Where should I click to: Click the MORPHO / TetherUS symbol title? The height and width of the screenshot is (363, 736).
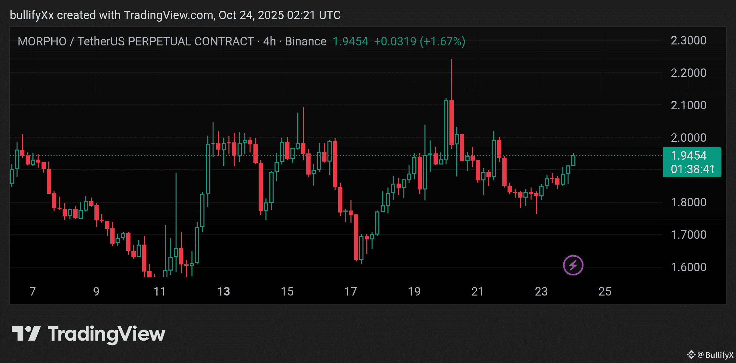pyautogui.click(x=136, y=42)
